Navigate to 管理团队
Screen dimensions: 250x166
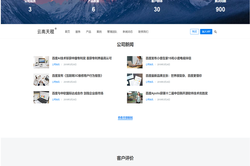tap(112, 32)
